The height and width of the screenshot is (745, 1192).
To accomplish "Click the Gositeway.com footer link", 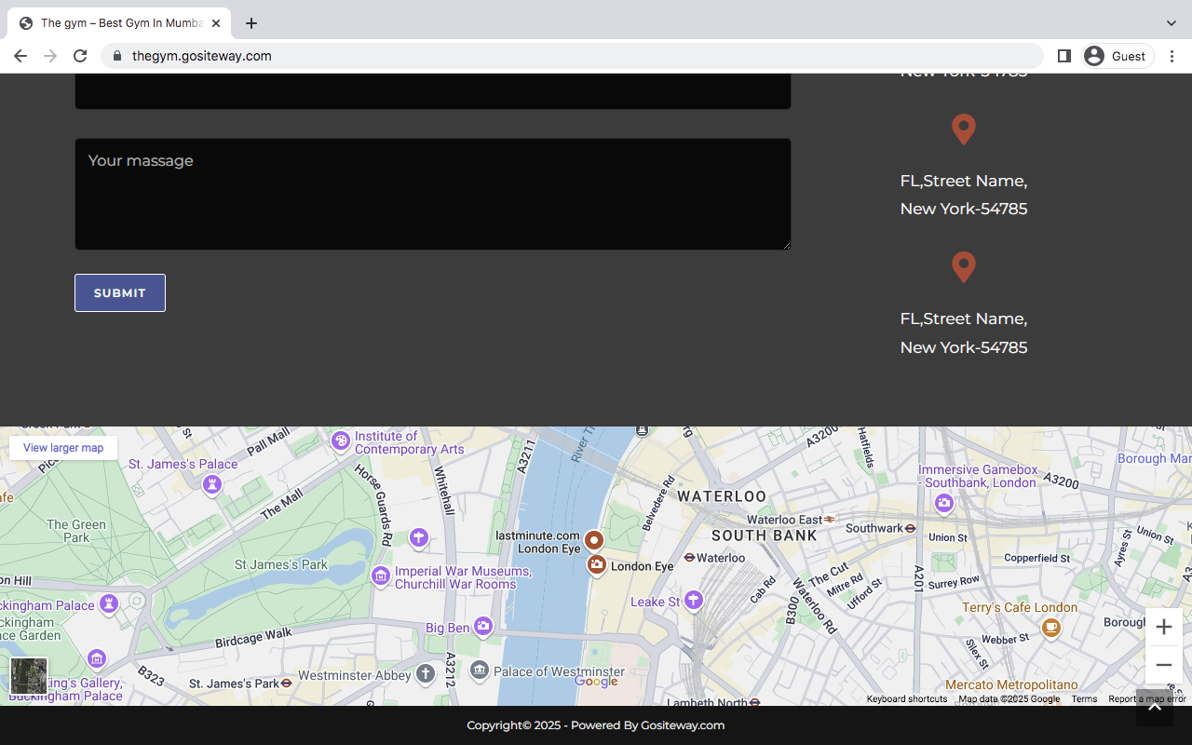I will [683, 725].
